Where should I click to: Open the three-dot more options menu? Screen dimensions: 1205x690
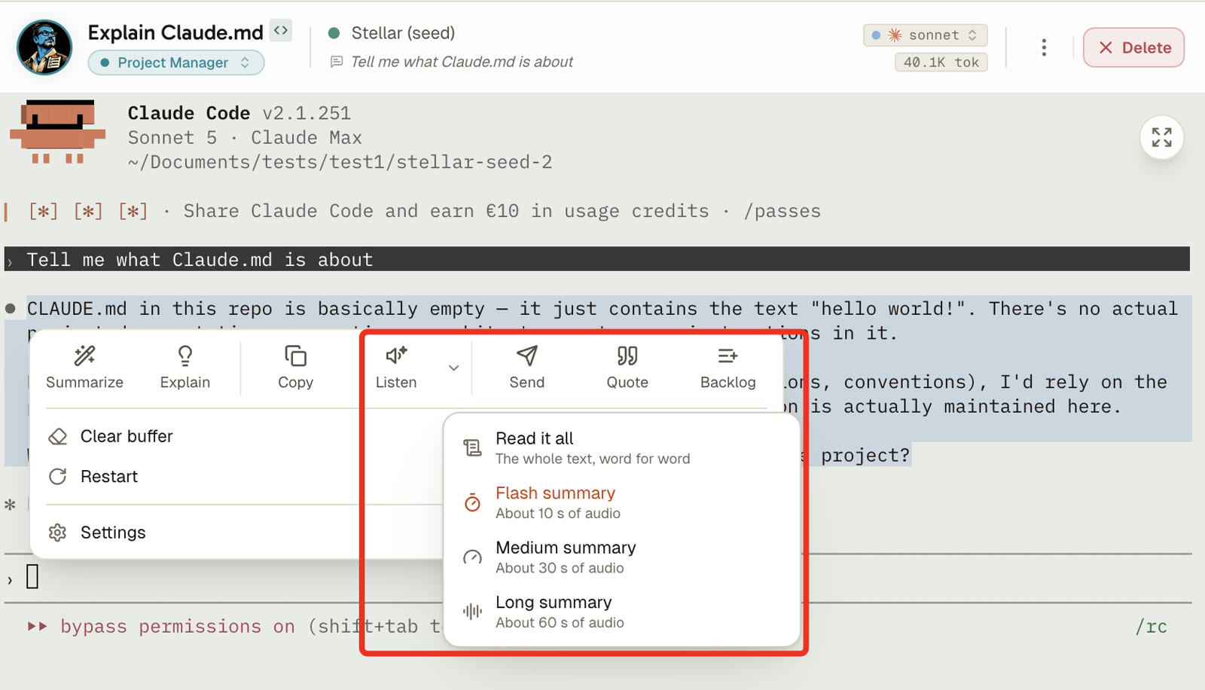[x=1044, y=47]
